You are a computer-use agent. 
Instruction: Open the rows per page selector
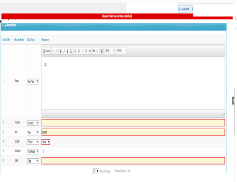pos(96,171)
